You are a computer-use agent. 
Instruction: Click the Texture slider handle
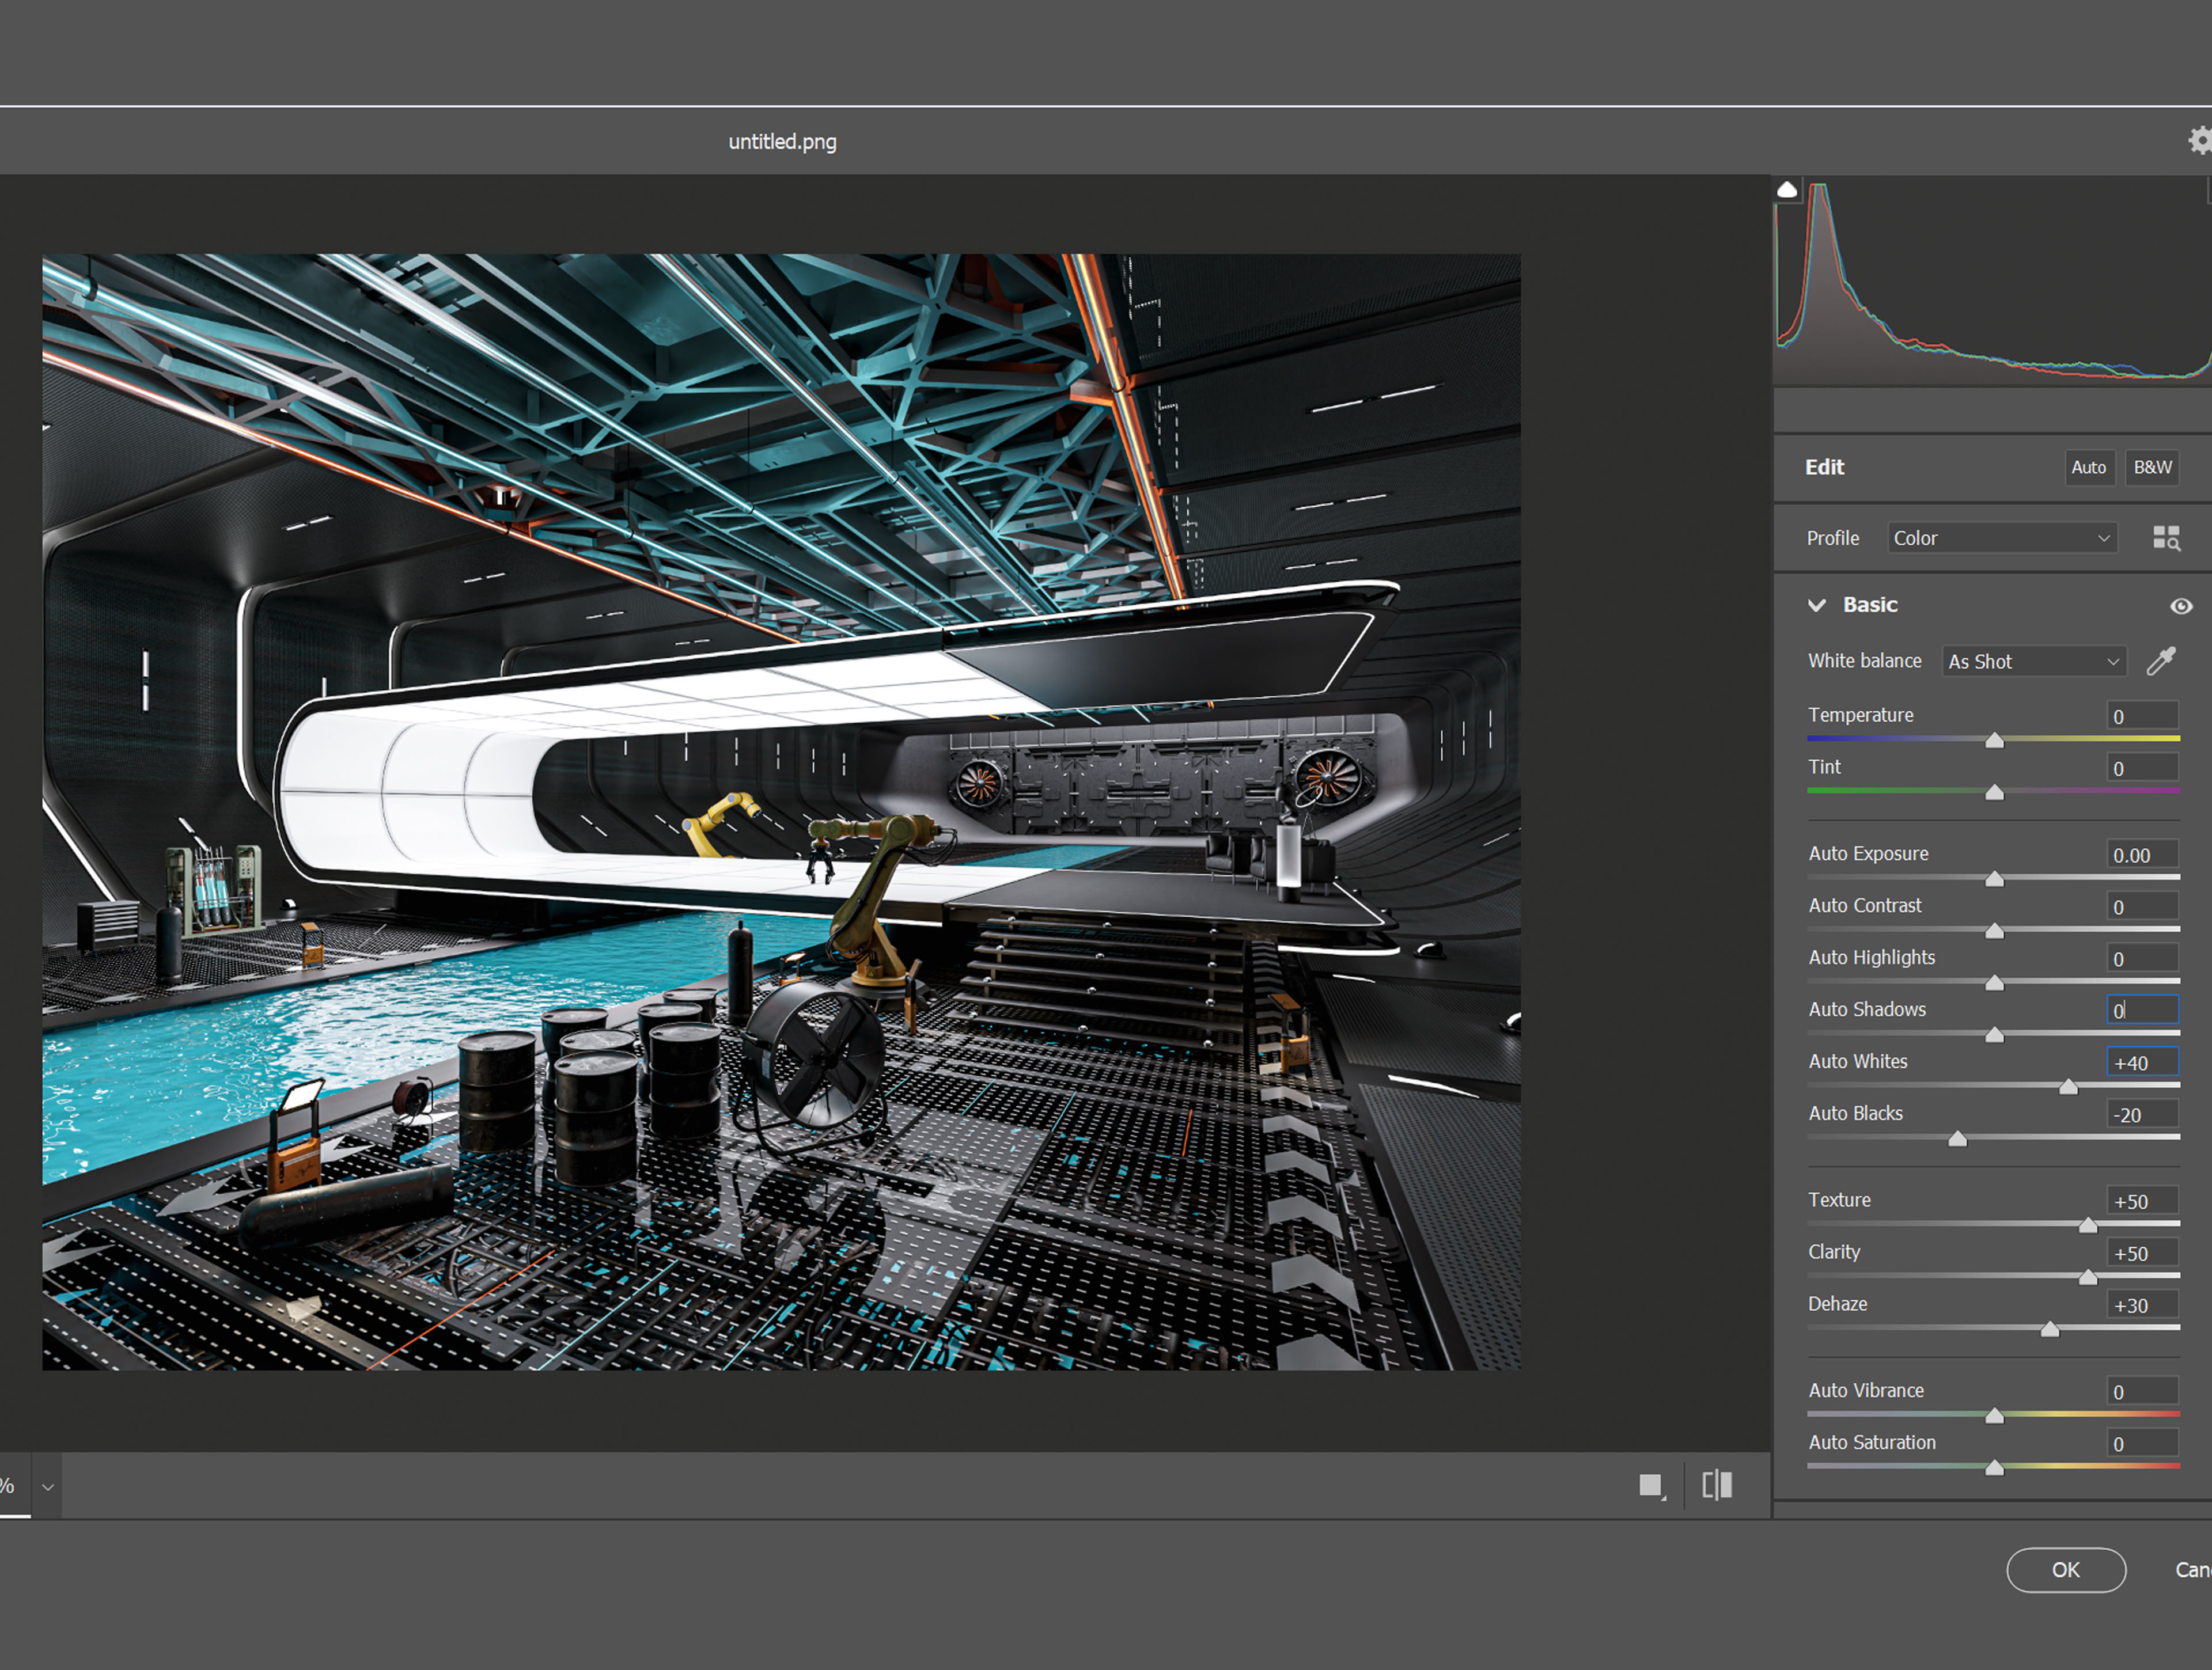pyautogui.click(x=2087, y=1225)
